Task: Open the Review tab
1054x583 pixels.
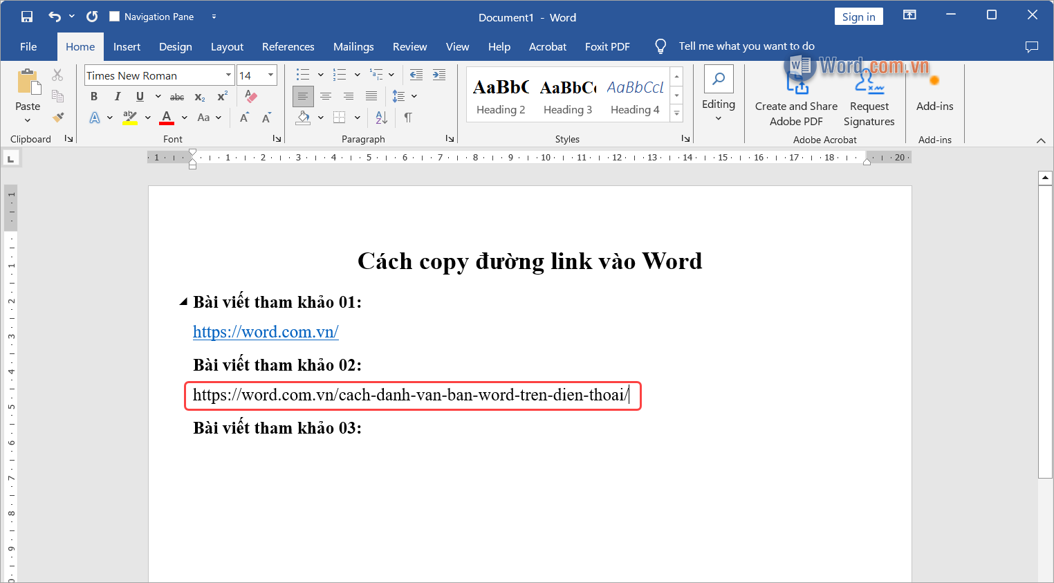Action: click(x=409, y=46)
